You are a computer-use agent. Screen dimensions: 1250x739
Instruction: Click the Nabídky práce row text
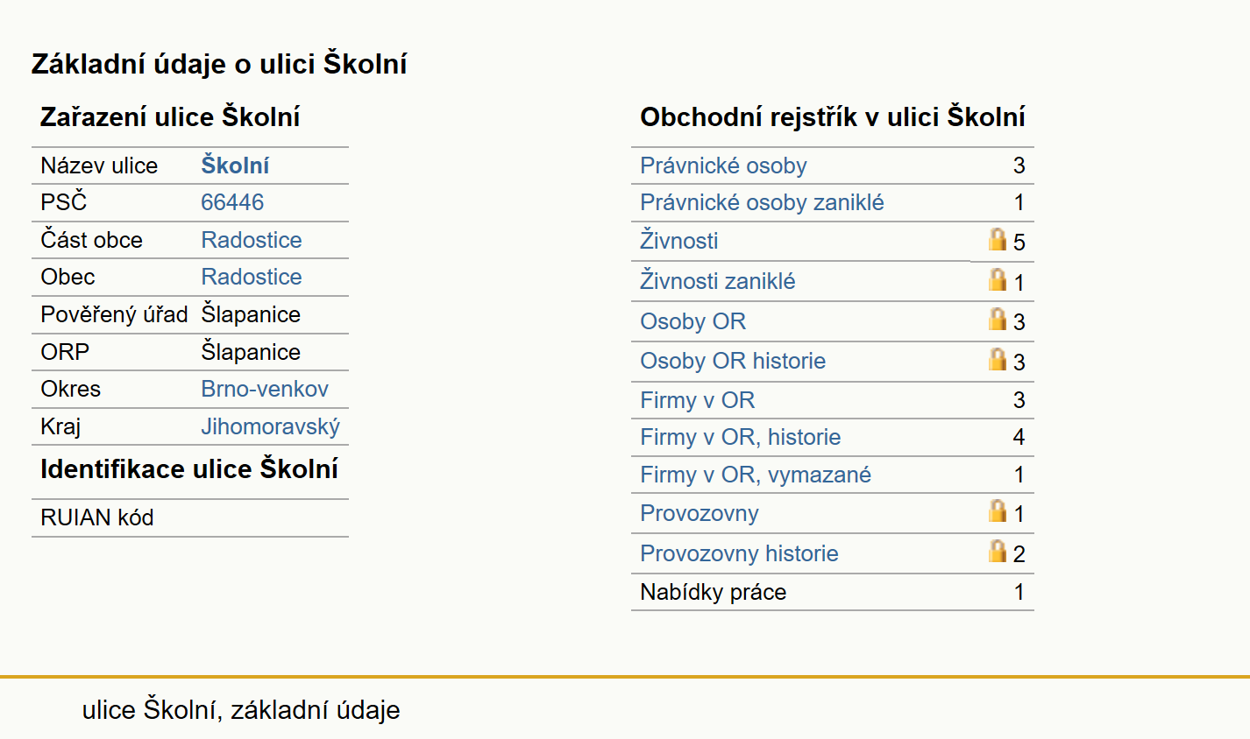[x=713, y=592]
